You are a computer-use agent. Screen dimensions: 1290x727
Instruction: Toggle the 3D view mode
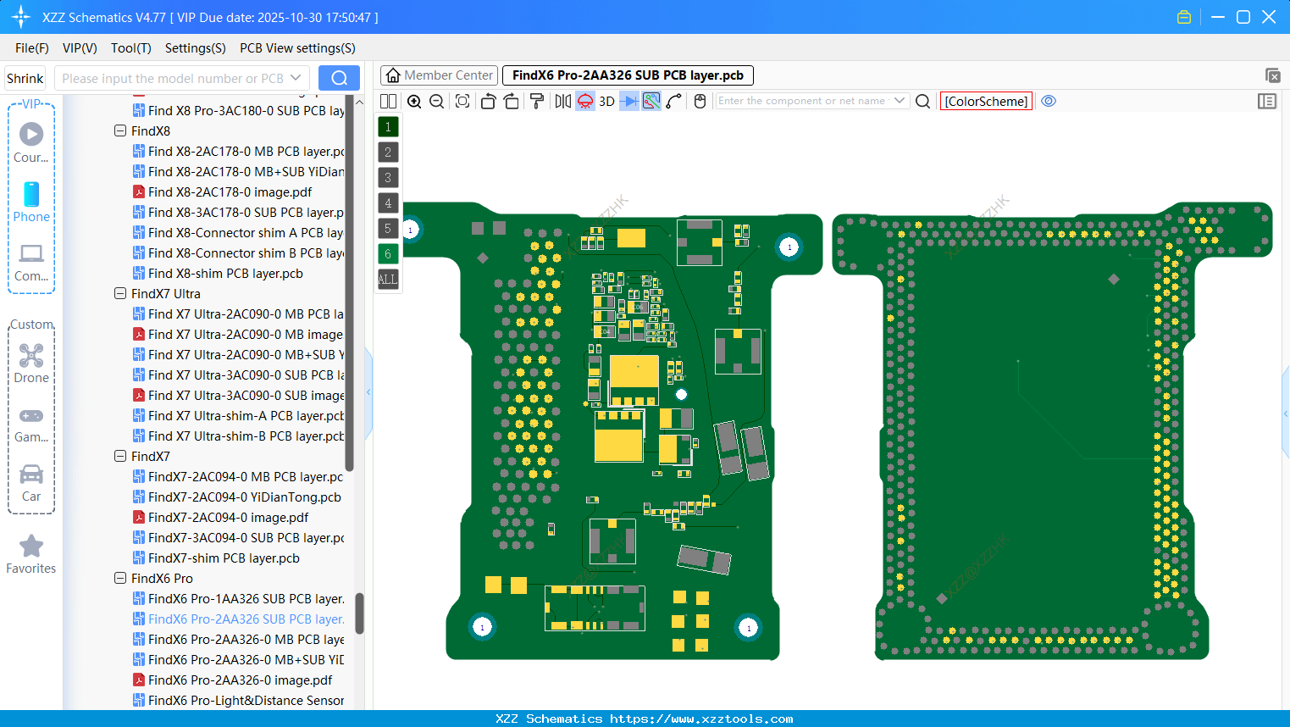coord(606,102)
